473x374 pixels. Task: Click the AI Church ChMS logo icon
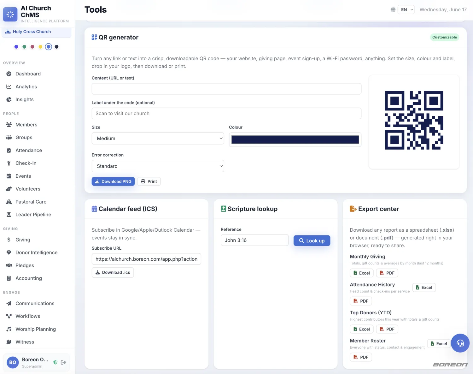(10, 14)
